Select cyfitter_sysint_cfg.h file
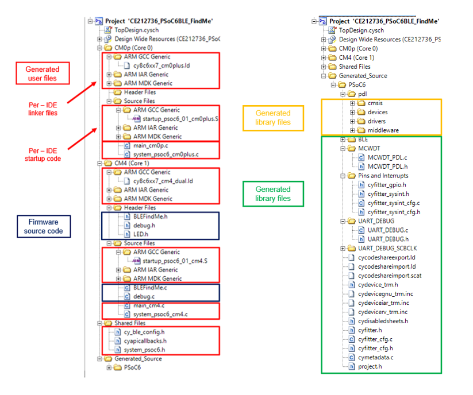This screenshot has height=395, width=473. 394,212
